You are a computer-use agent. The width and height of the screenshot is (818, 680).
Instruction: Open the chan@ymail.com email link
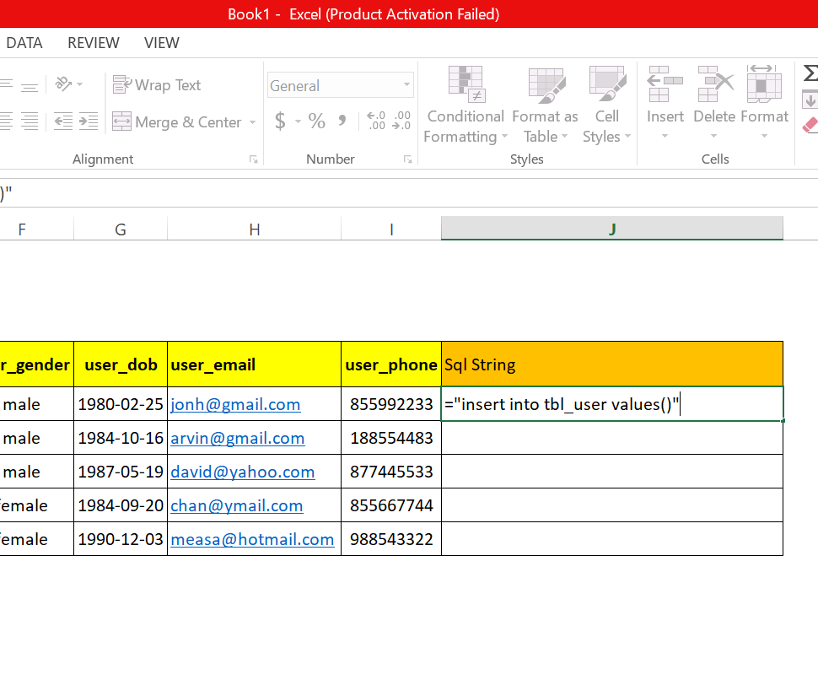coord(237,505)
